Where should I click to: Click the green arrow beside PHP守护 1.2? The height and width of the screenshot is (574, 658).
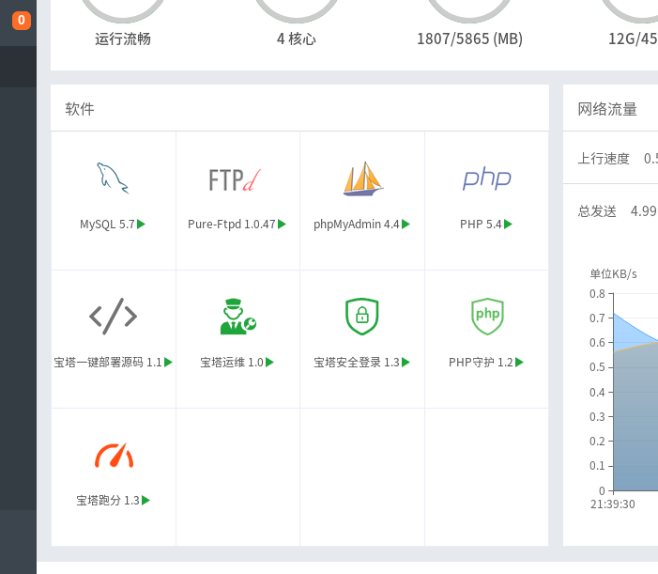(519, 362)
